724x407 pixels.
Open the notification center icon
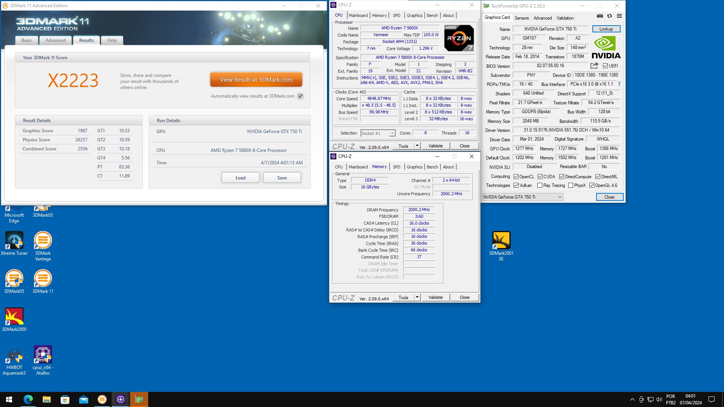click(712, 399)
